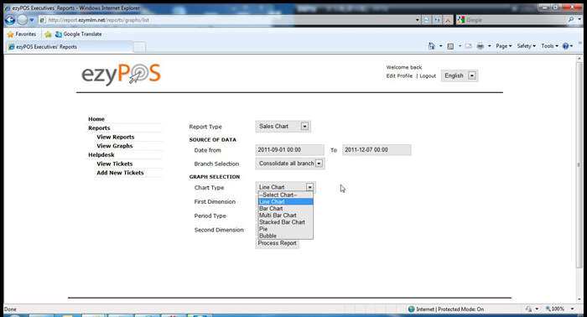Screen dimensions: 587x317
Task: Open the recent pages dropdown arrow
Action: tap(32, 20)
